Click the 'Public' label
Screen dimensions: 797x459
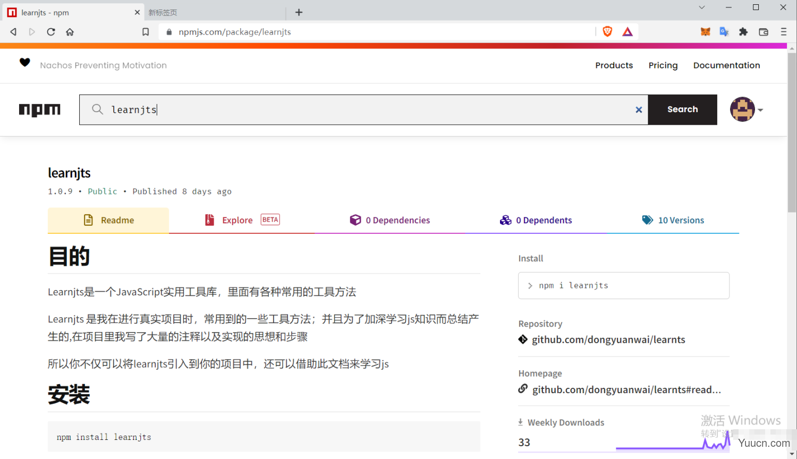[x=103, y=191]
